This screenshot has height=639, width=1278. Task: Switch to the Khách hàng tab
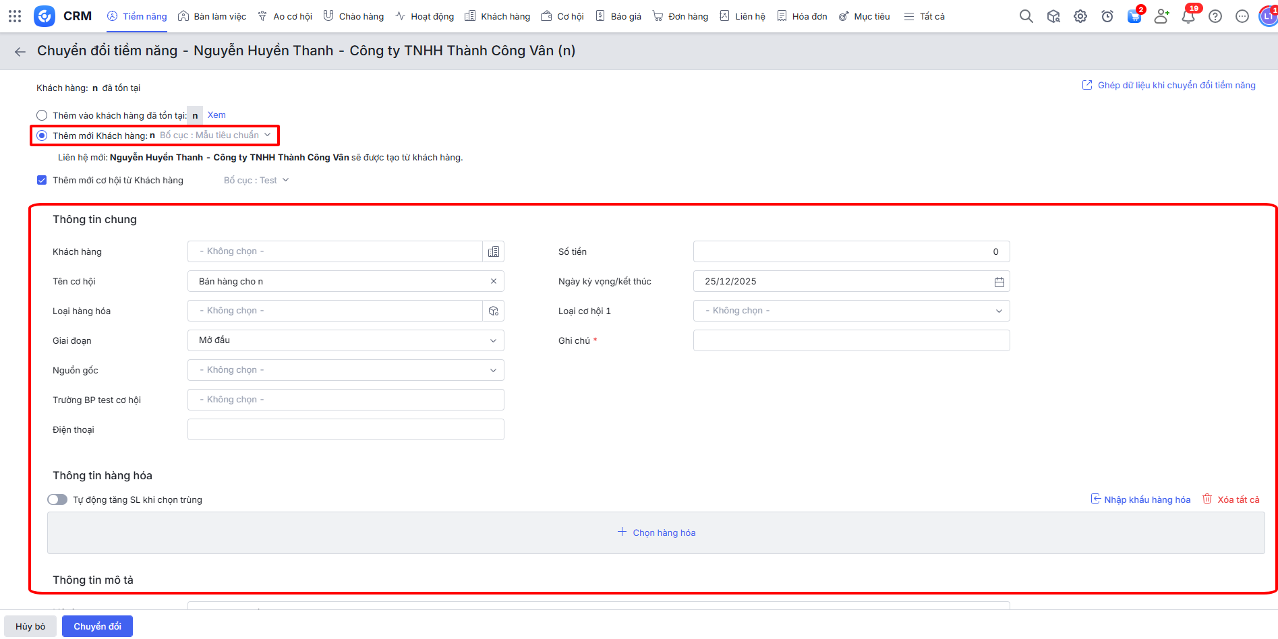tap(498, 16)
